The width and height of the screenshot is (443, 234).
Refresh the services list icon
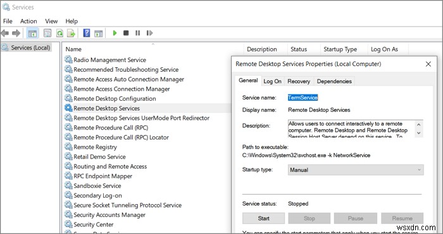(59, 33)
